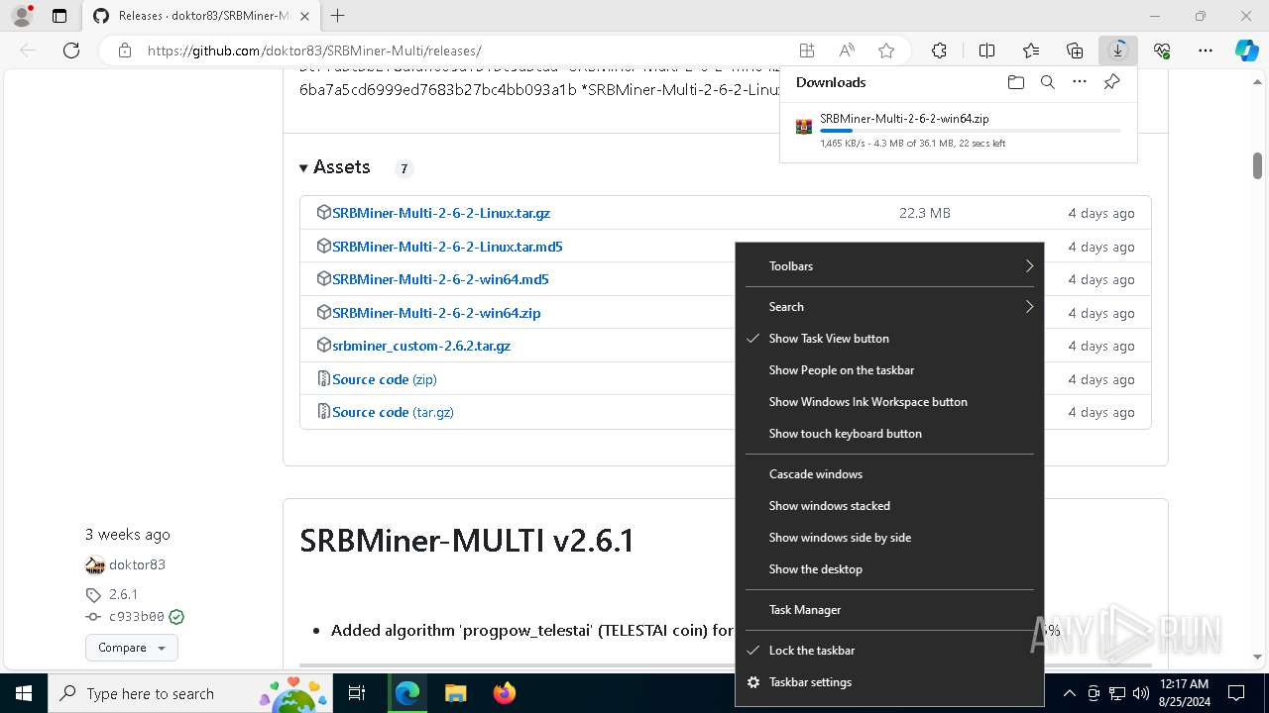1269x713 pixels.
Task: Launch Microsoft Edge from taskbar
Action: [407, 693]
